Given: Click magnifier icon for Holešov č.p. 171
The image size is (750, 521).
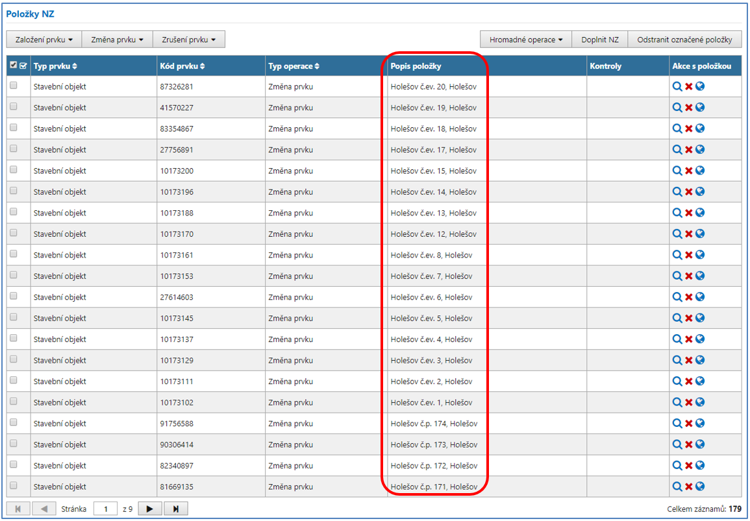Looking at the screenshot, I should 677,487.
